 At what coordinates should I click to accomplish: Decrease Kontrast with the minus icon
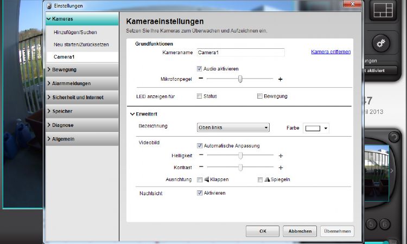(201, 168)
